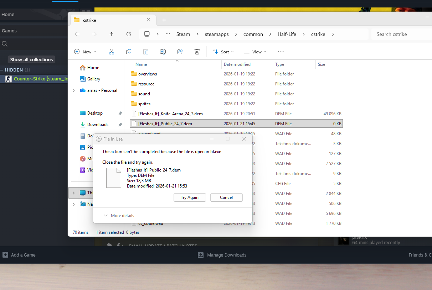This screenshot has width=432, height=290.
Task: Select the resource folder row
Action: [x=236, y=84]
